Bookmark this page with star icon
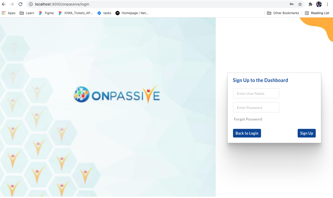The width and height of the screenshot is (333, 198). (x=300, y=4)
